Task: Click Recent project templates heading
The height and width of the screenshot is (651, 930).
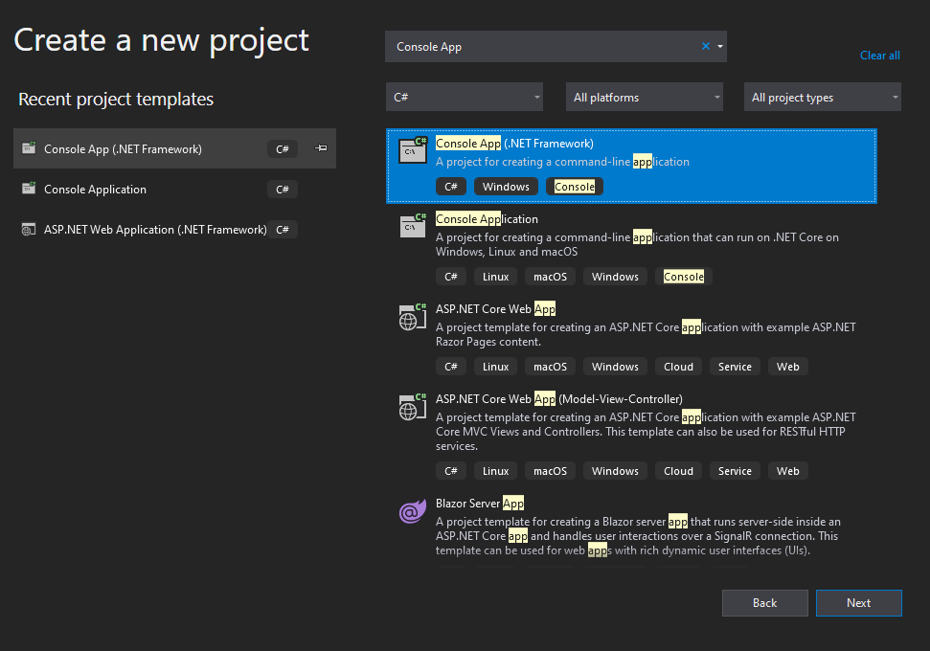Action: pyautogui.click(x=116, y=99)
